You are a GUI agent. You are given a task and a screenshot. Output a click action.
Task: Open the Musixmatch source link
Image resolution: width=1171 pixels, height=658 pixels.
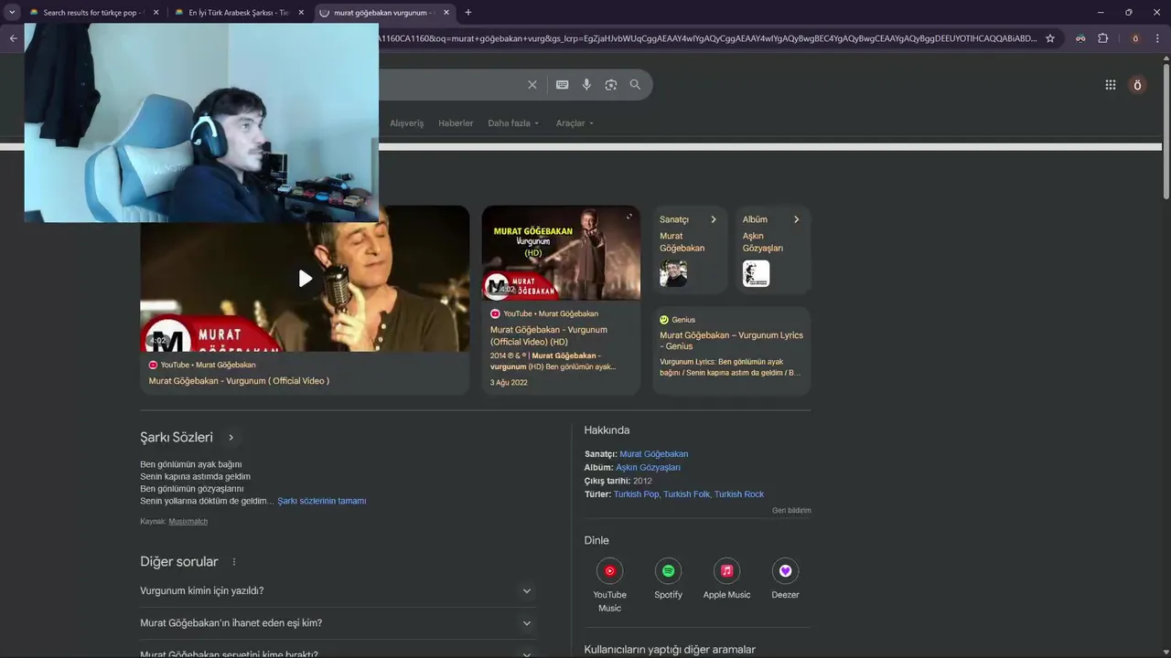(x=188, y=522)
